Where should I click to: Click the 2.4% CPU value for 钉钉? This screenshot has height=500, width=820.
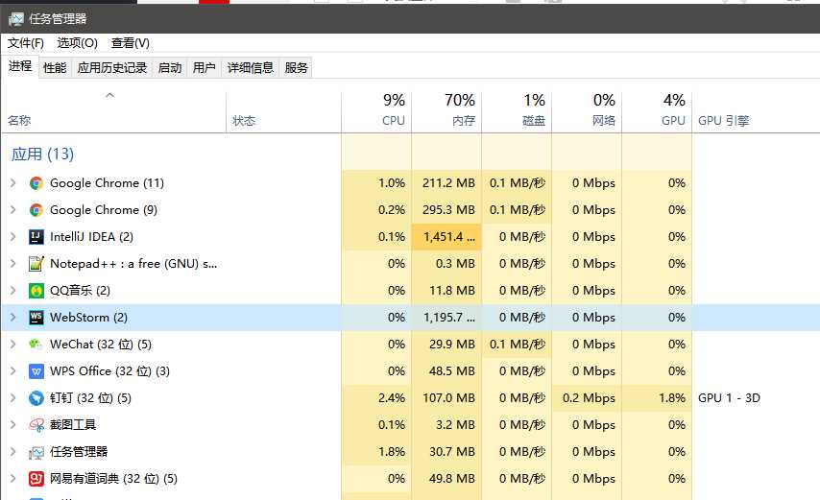click(392, 398)
